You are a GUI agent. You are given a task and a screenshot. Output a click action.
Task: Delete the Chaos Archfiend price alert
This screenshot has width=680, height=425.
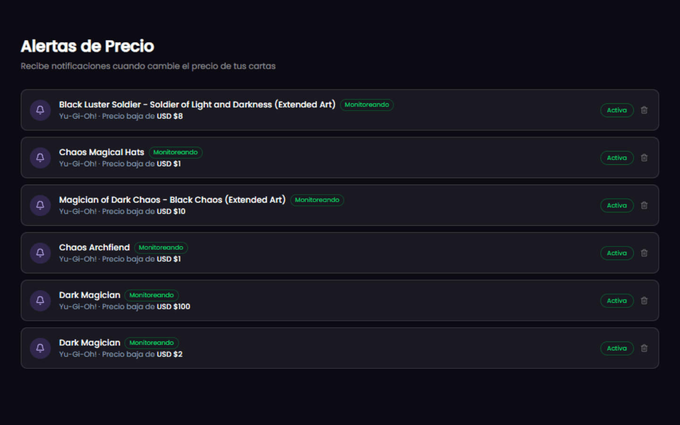pyautogui.click(x=644, y=253)
